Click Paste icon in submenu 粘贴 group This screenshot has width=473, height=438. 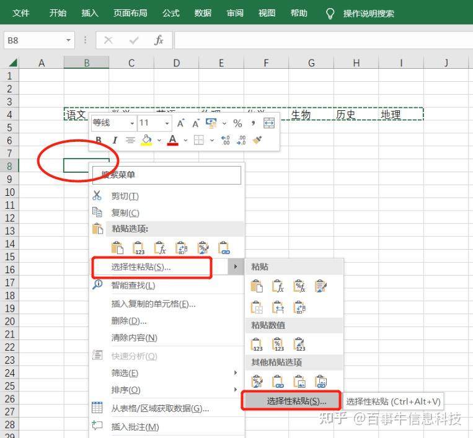(257, 286)
